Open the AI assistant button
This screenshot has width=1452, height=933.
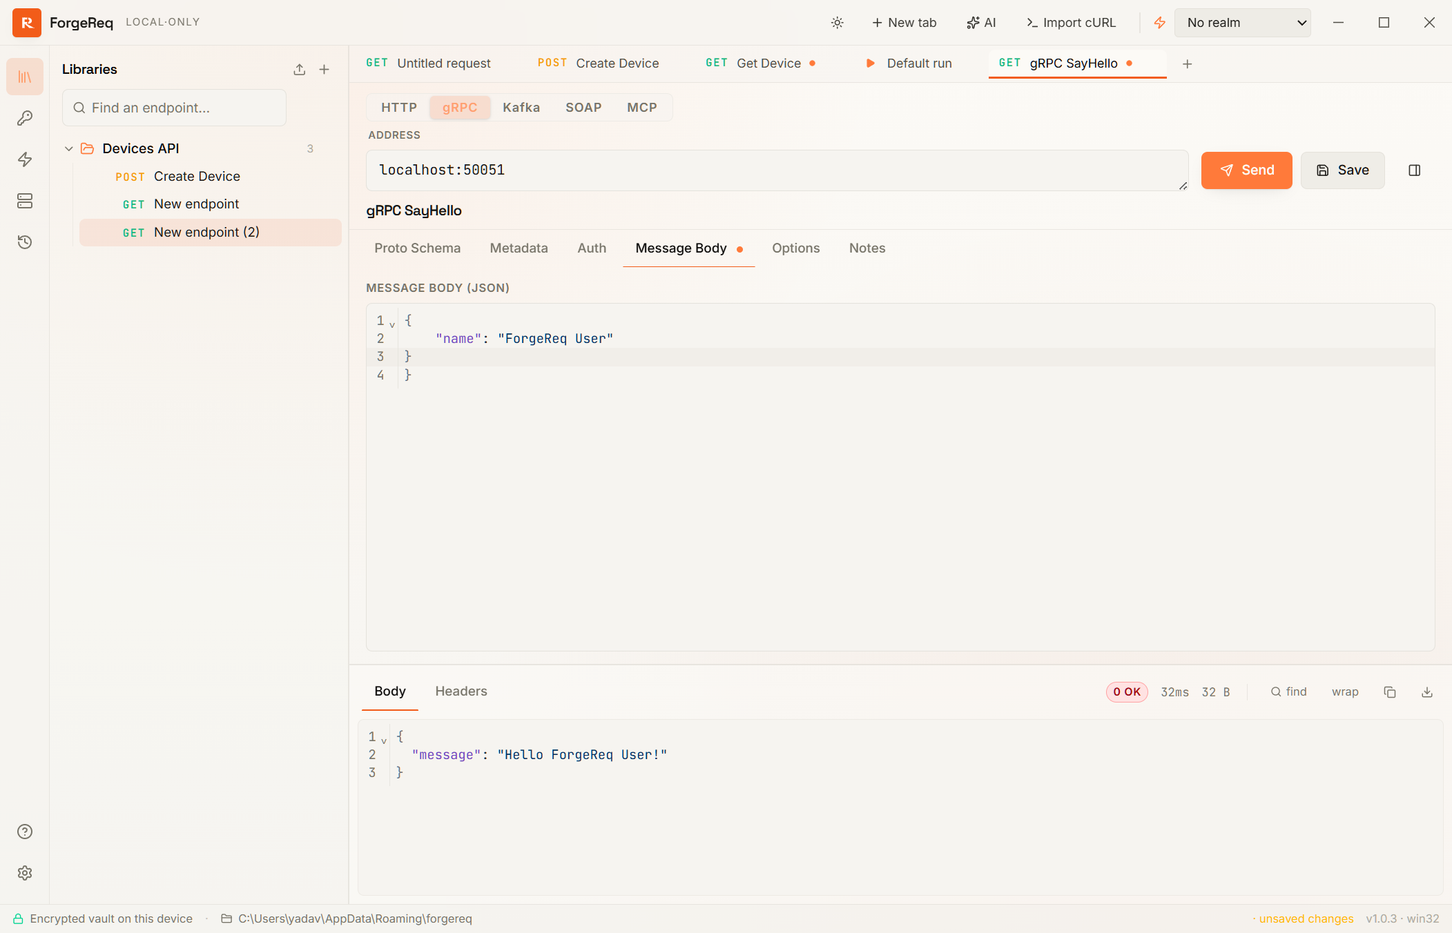(981, 23)
